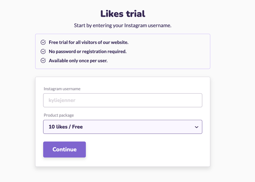Click checkmark icon beside "Available only once per user"

pos(43,60)
